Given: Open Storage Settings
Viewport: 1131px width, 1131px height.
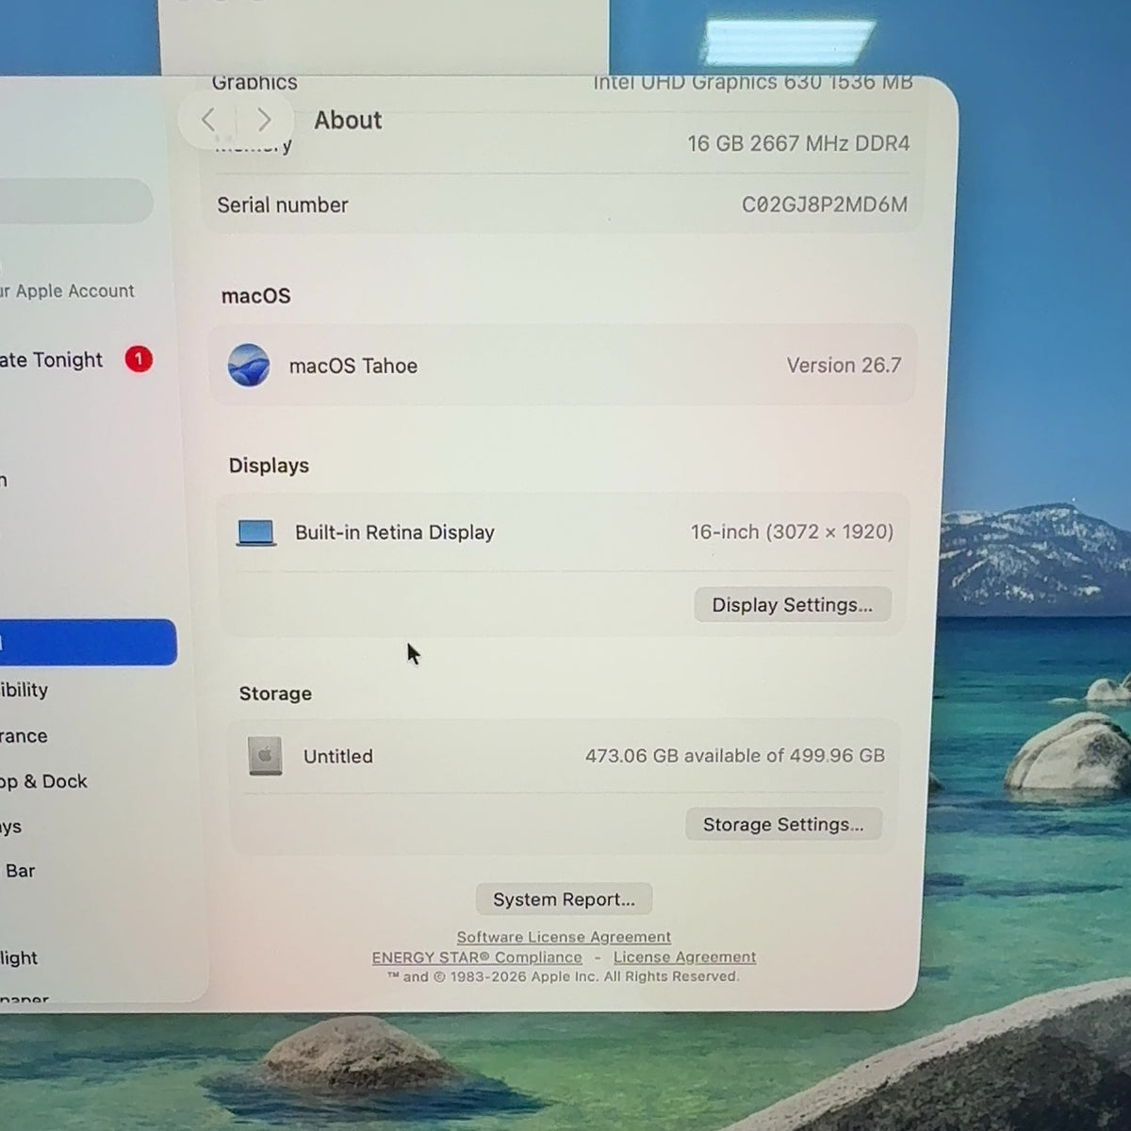Looking at the screenshot, I should (x=783, y=825).
